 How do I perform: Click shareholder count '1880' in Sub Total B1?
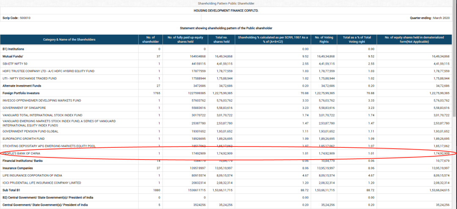click(157, 190)
